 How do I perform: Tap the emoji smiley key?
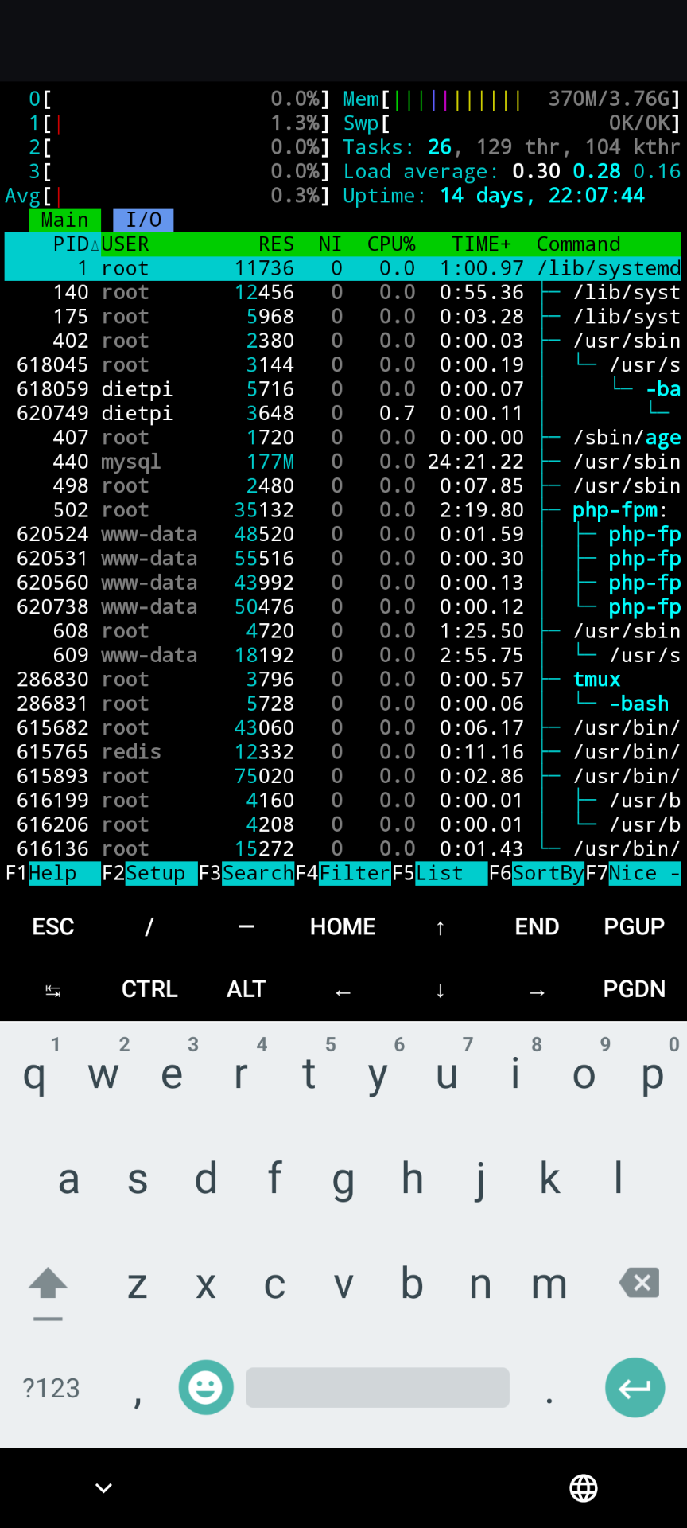click(206, 1387)
